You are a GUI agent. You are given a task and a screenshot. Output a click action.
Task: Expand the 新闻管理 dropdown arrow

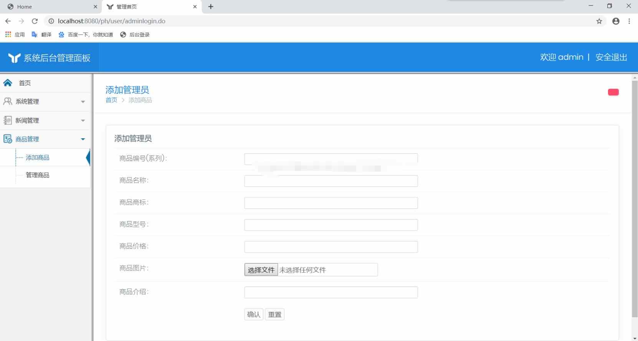pyautogui.click(x=83, y=120)
